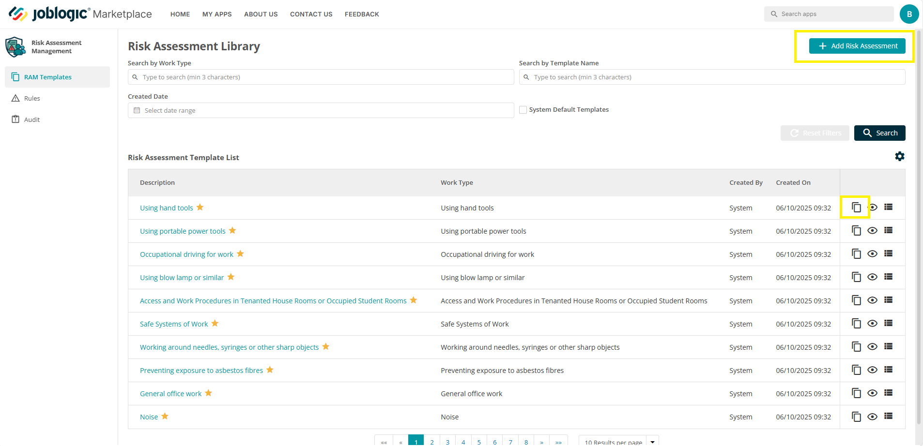Open Using blow lamp or similar link
Image resolution: width=923 pixels, height=446 pixels.
(182, 278)
